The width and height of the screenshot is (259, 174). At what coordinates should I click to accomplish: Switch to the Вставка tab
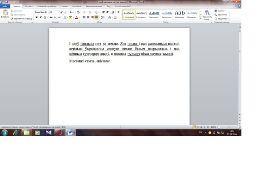coord(29,6)
